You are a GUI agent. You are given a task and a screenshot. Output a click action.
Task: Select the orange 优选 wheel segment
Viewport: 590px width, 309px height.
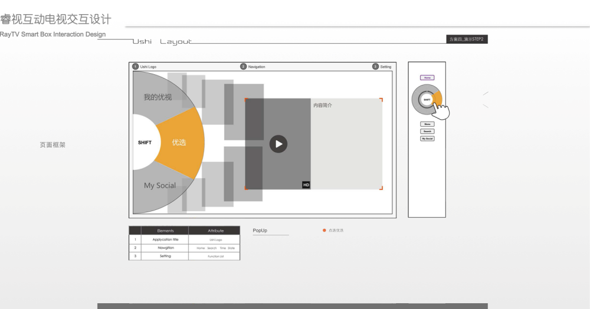pos(179,143)
